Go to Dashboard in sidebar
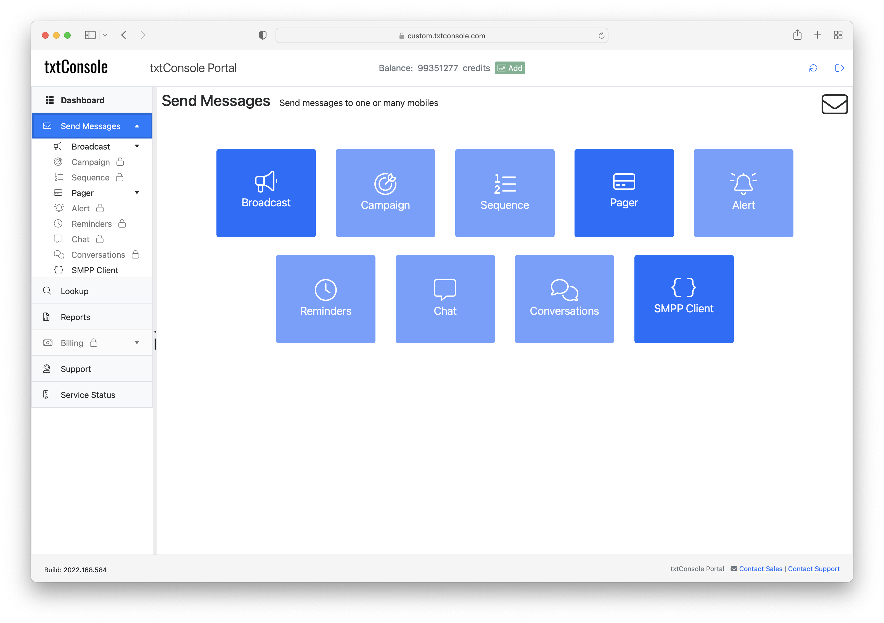Image resolution: width=884 pixels, height=623 pixels. click(x=82, y=100)
